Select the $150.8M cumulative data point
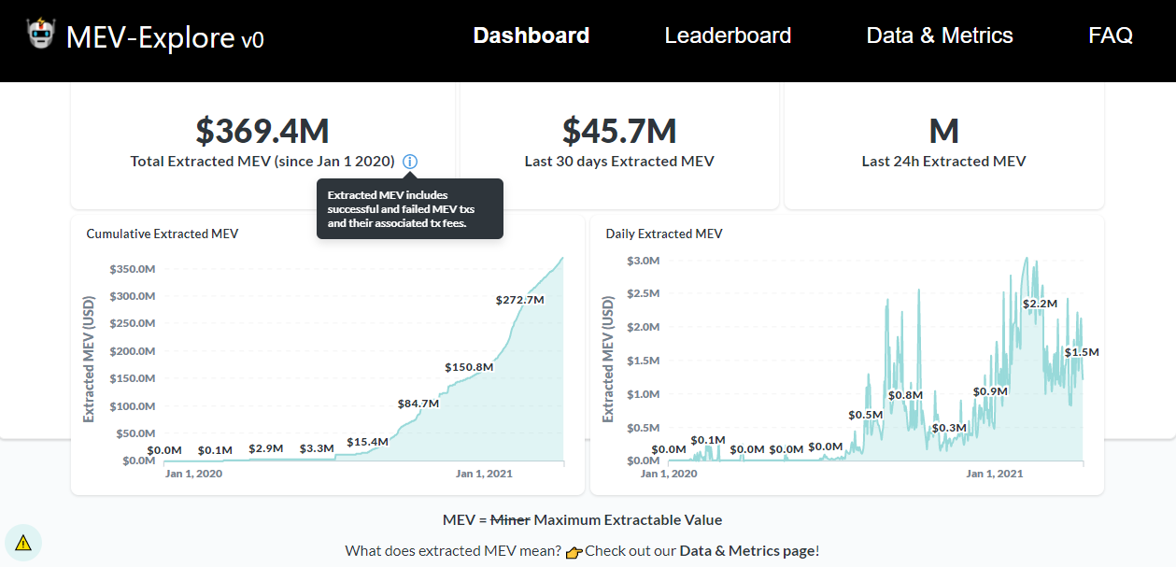The width and height of the screenshot is (1176, 567). pyautogui.click(x=469, y=367)
